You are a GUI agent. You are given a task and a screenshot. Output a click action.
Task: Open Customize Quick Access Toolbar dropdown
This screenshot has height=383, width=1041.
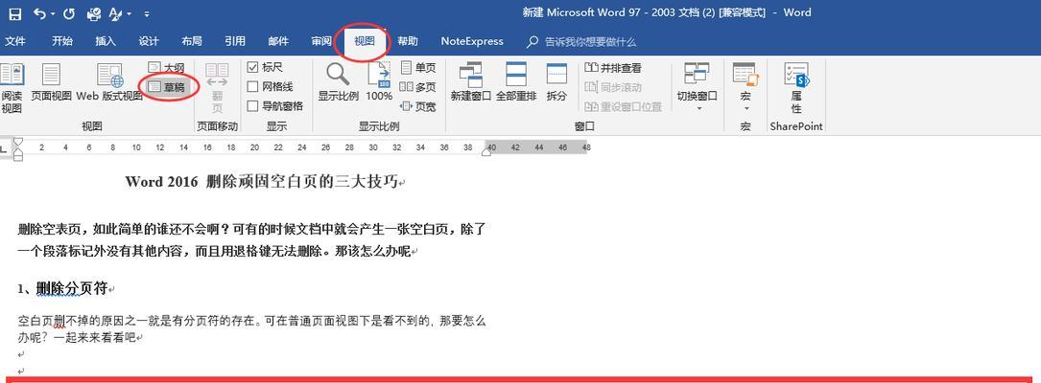click(146, 14)
